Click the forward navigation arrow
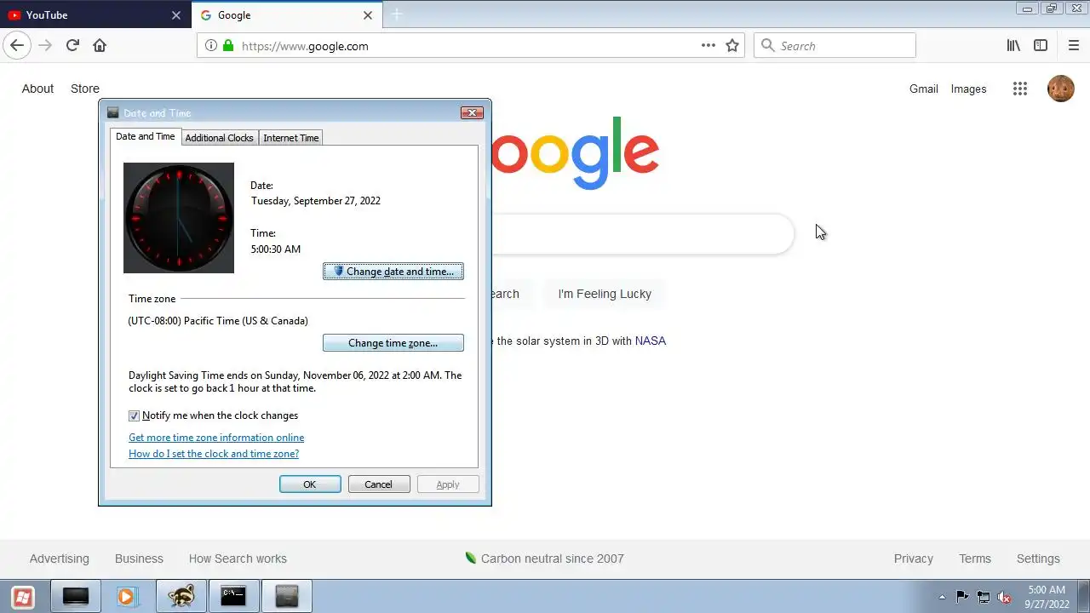Image resolution: width=1090 pixels, height=613 pixels. [x=45, y=46]
